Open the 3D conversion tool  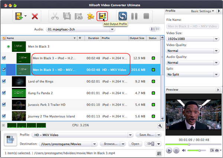pyautogui.click(x=79, y=16)
